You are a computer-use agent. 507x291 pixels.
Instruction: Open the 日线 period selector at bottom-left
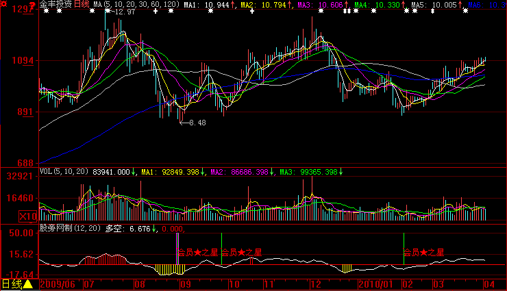(12, 283)
